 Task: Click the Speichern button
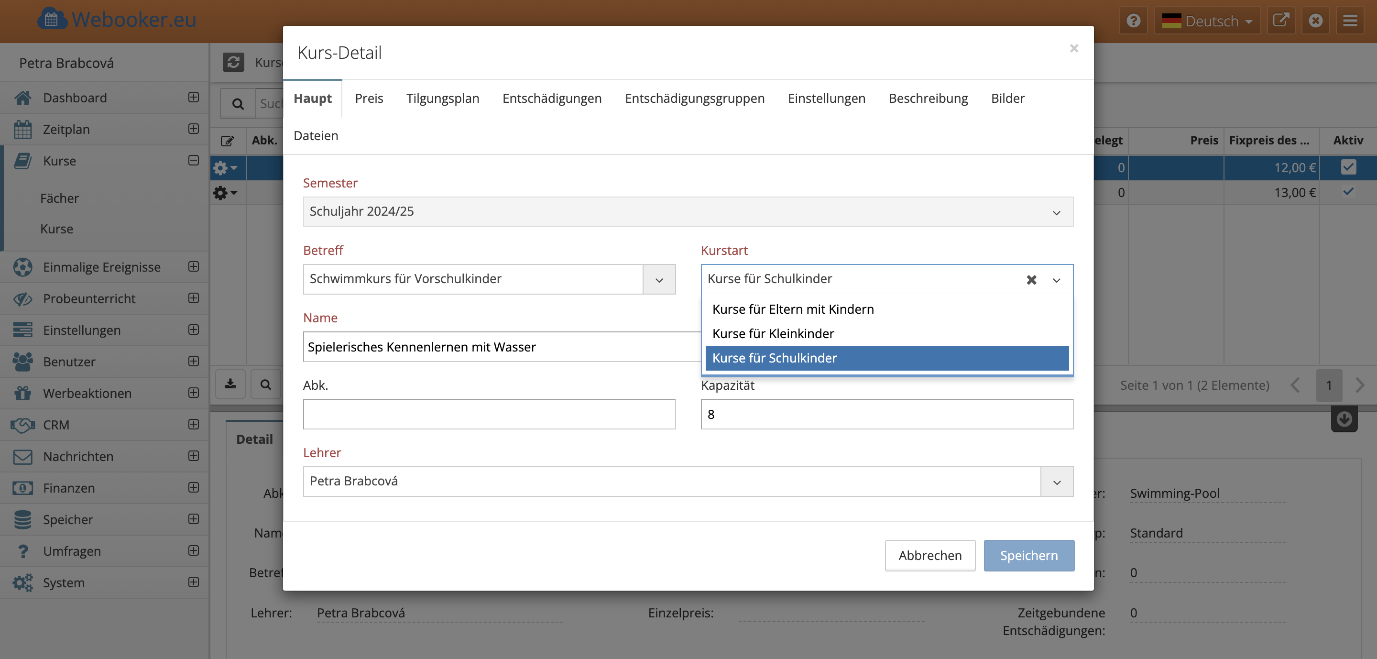(x=1028, y=555)
